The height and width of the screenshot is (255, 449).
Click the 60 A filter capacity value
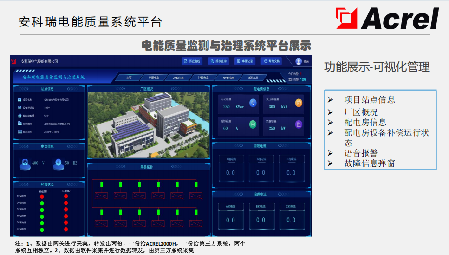click(x=230, y=128)
